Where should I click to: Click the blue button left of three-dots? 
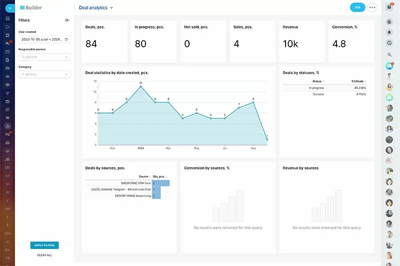pos(357,7)
